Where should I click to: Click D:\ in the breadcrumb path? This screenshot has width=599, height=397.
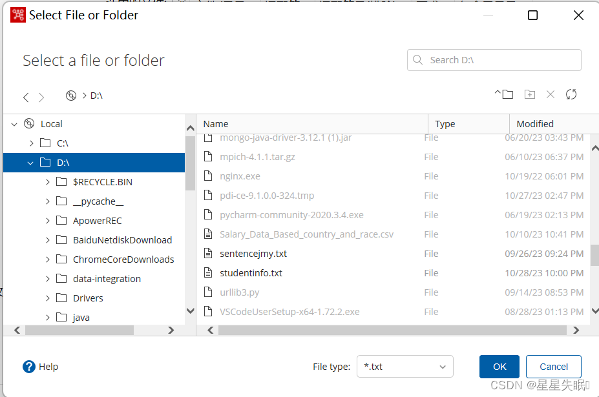[x=96, y=96]
